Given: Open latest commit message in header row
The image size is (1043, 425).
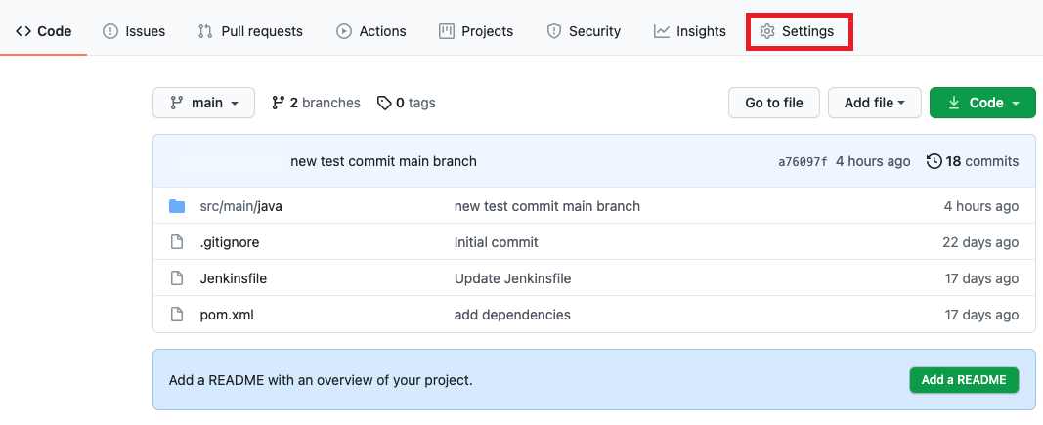Looking at the screenshot, I should (383, 161).
